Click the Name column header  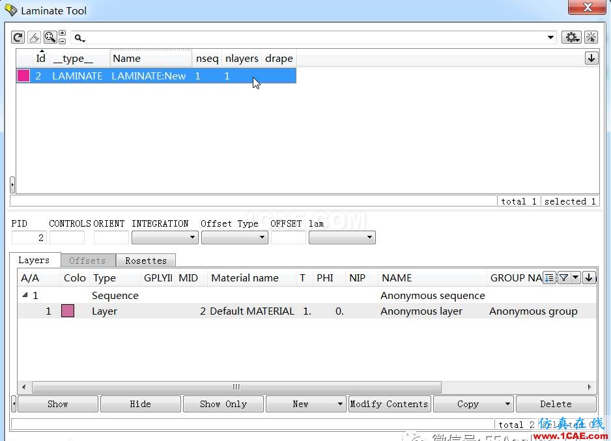151,59
